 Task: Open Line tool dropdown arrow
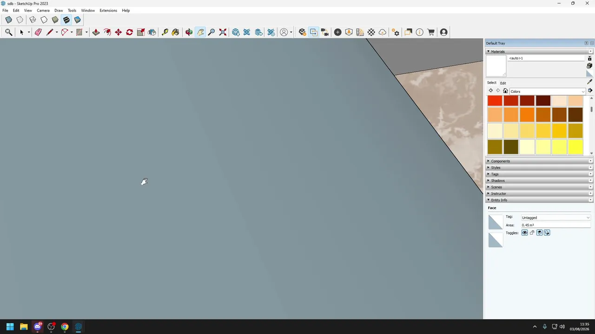(56, 32)
